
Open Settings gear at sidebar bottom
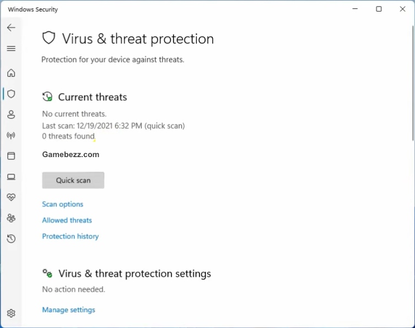point(11,313)
